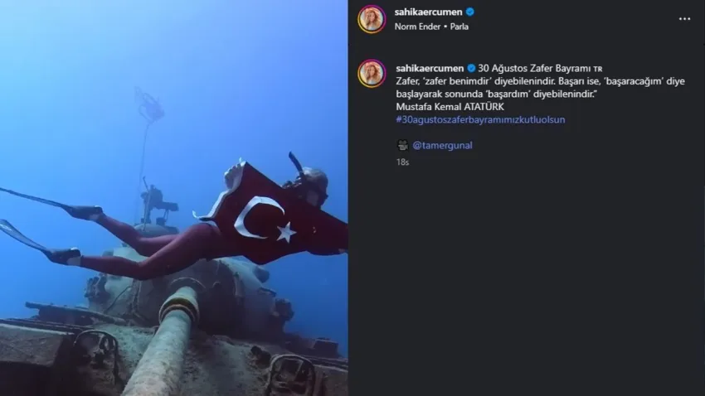Open the sahikaercumen username in the caption
The height and width of the screenshot is (396, 705).
pyautogui.click(x=430, y=68)
